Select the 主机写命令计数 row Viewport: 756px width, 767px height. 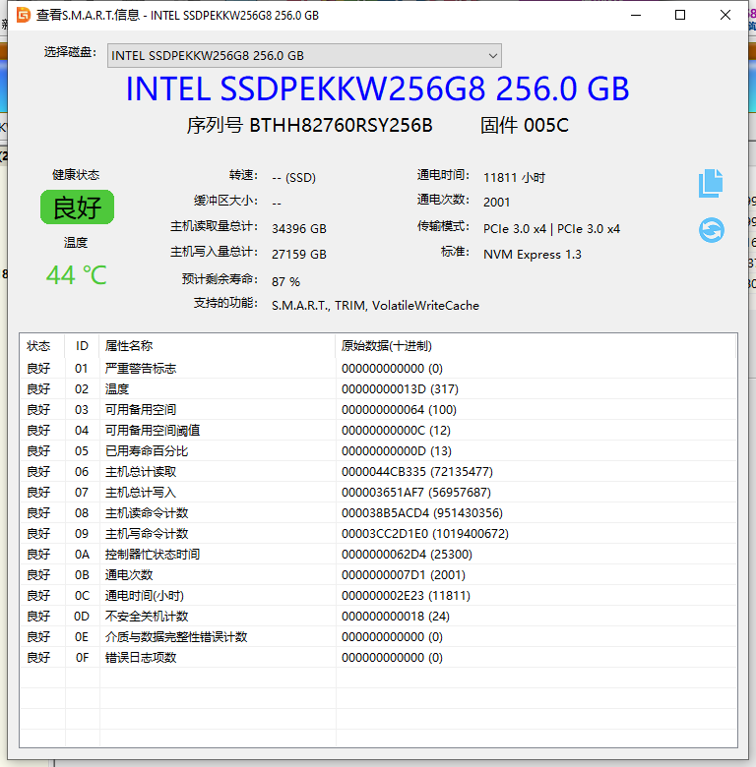click(x=378, y=534)
